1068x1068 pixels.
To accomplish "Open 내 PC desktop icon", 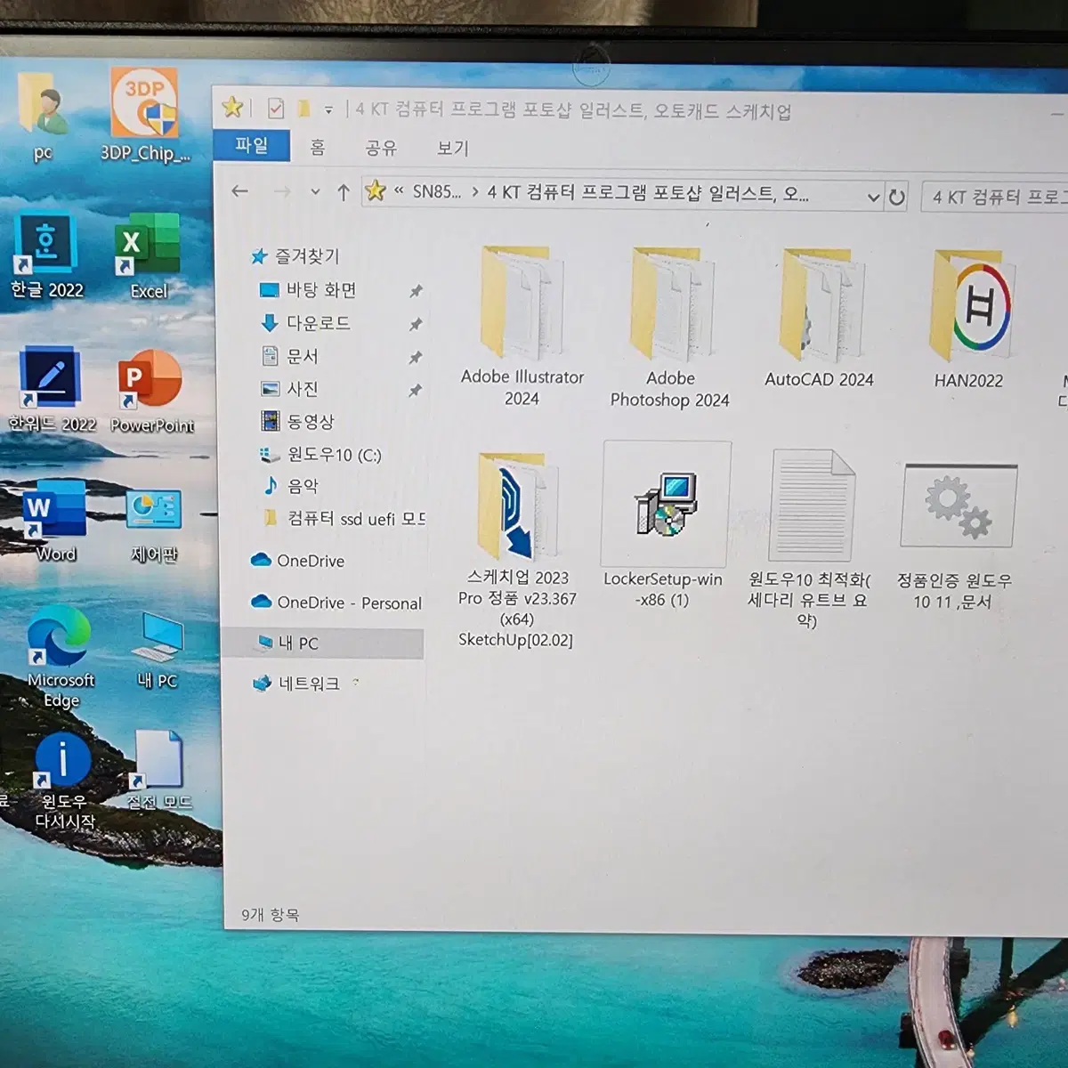I will (x=157, y=651).
